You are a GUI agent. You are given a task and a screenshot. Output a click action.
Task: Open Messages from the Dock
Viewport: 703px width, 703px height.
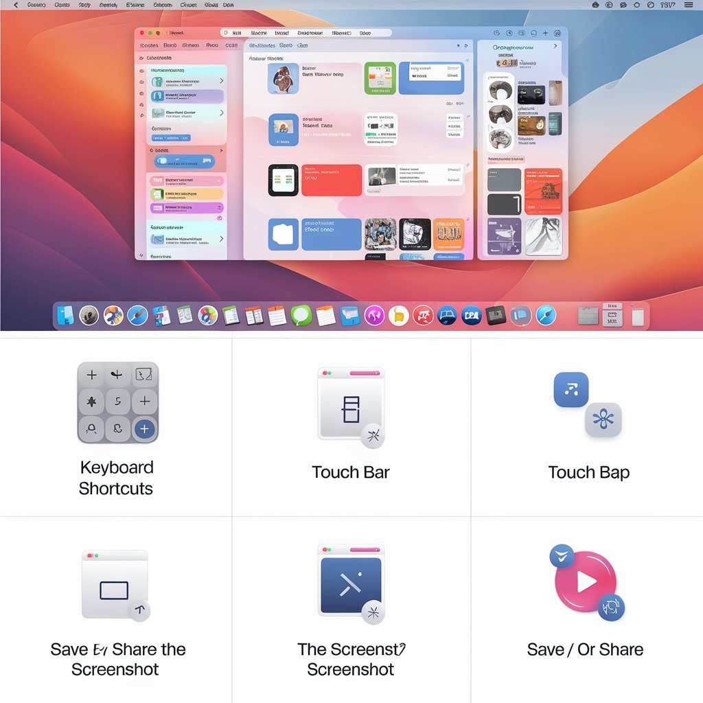pos(300,316)
